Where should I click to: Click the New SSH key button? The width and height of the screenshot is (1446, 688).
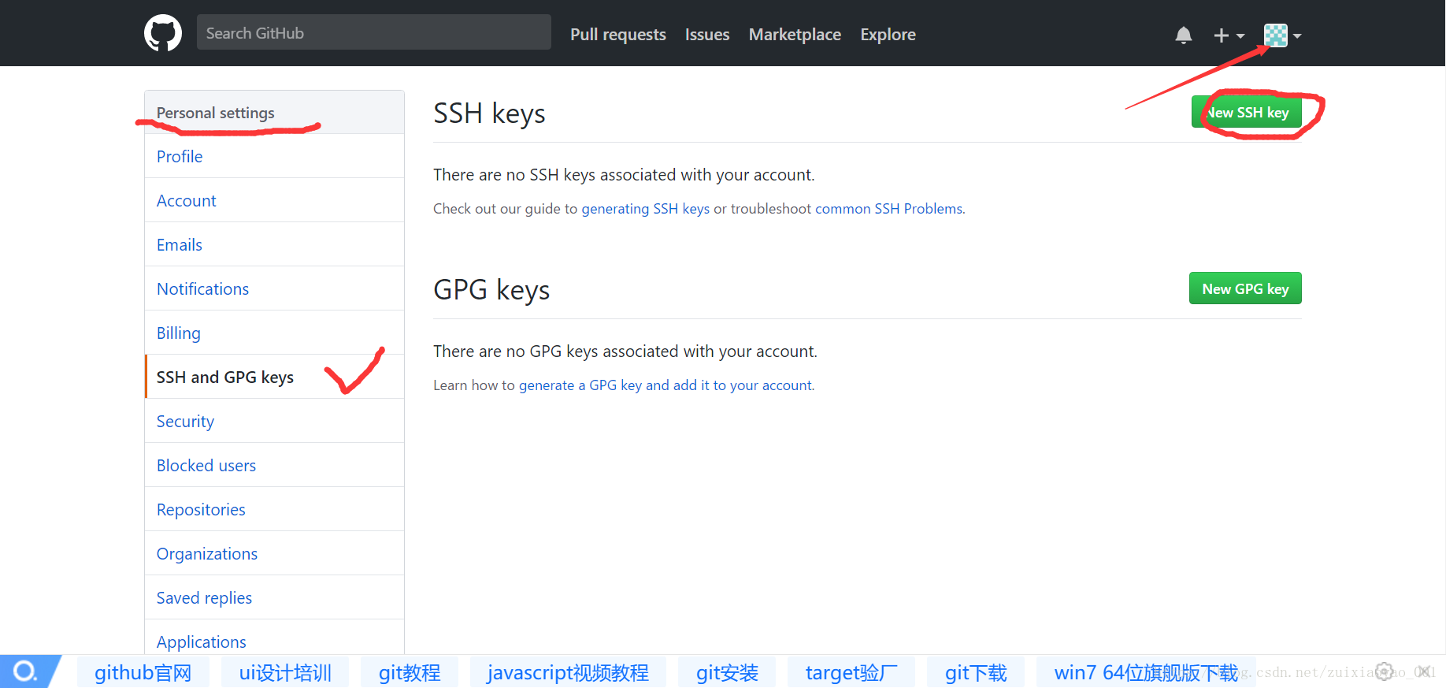point(1247,113)
